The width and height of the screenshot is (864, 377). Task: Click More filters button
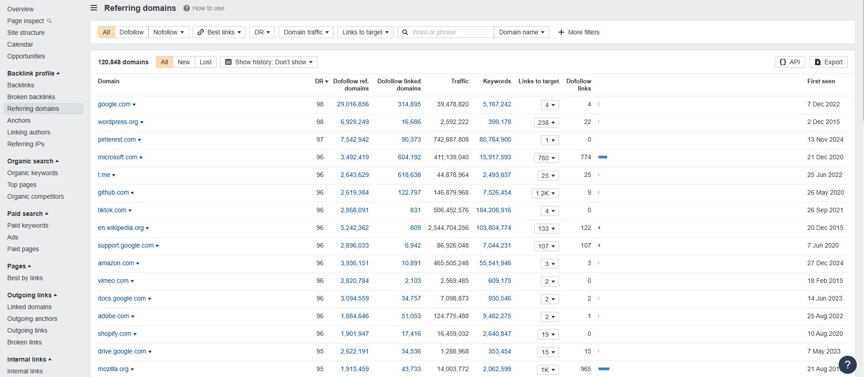579,32
